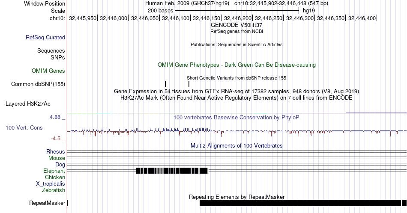Click 'RefSeq genes from NCBI' title
The image size is (407, 213).
pyautogui.click(x=236, y=31)
